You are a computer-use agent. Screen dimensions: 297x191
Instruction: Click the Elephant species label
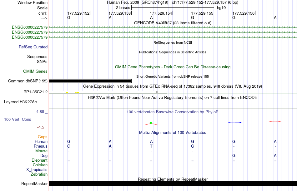point(40,160)
